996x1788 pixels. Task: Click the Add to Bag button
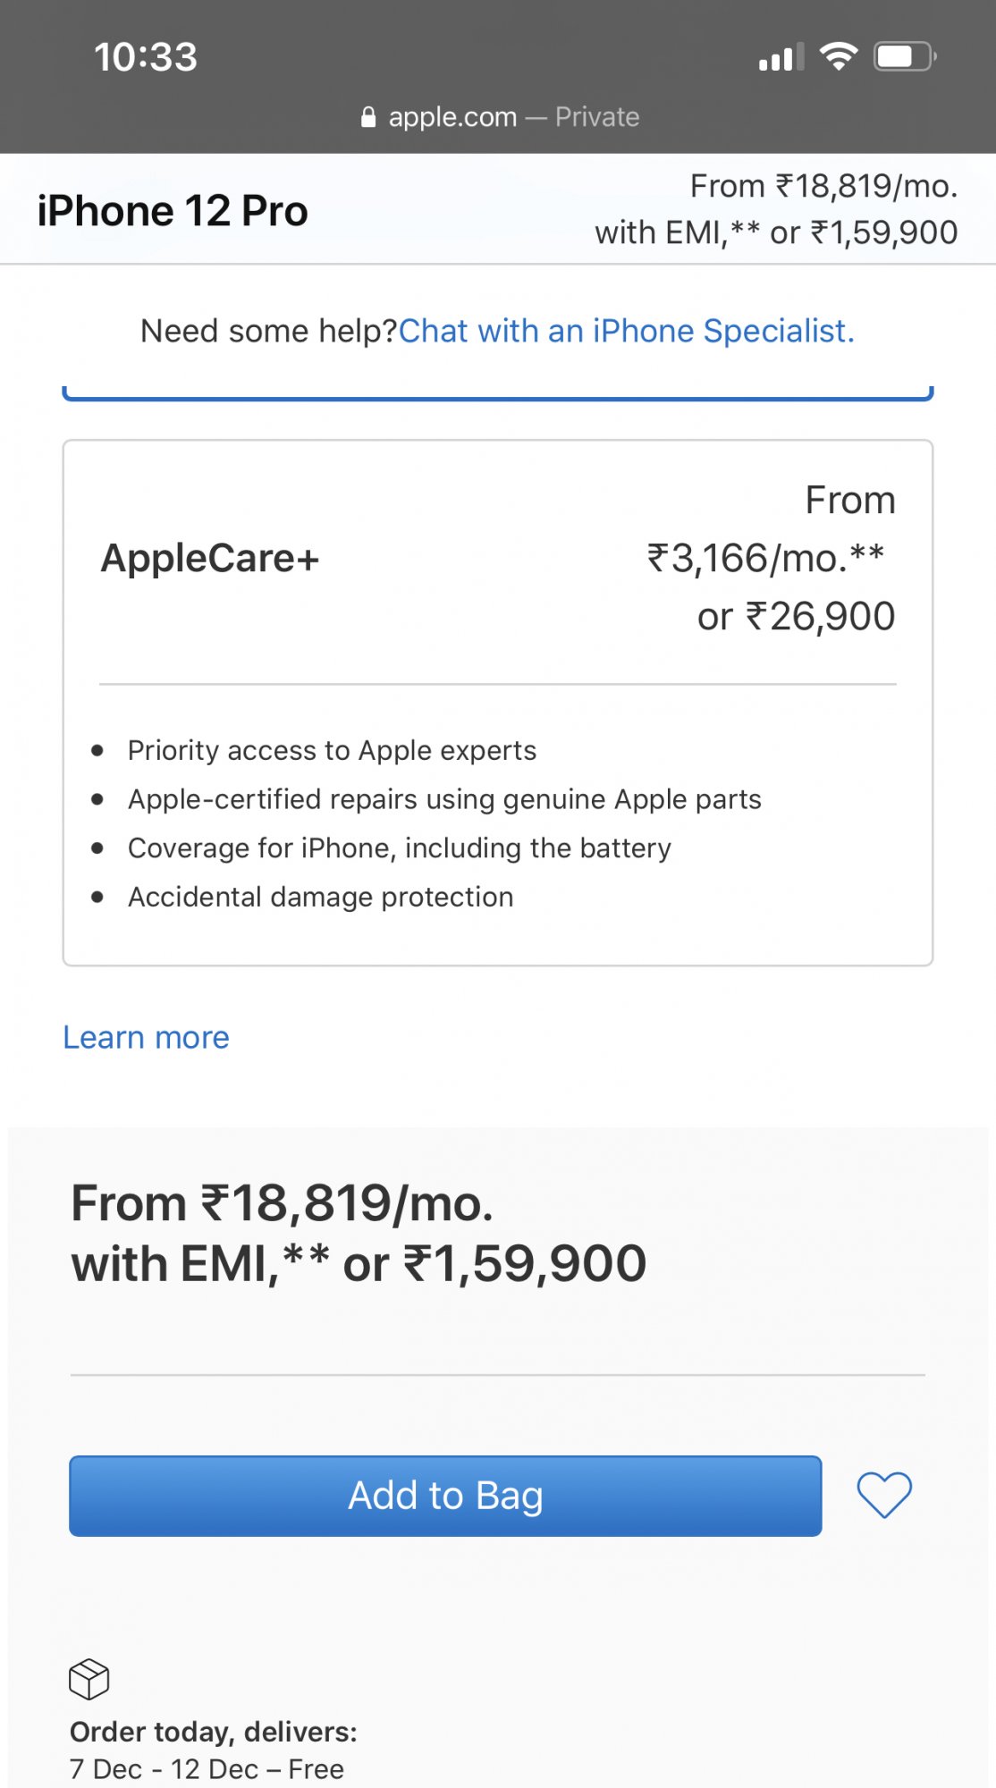pos(445,1496)
